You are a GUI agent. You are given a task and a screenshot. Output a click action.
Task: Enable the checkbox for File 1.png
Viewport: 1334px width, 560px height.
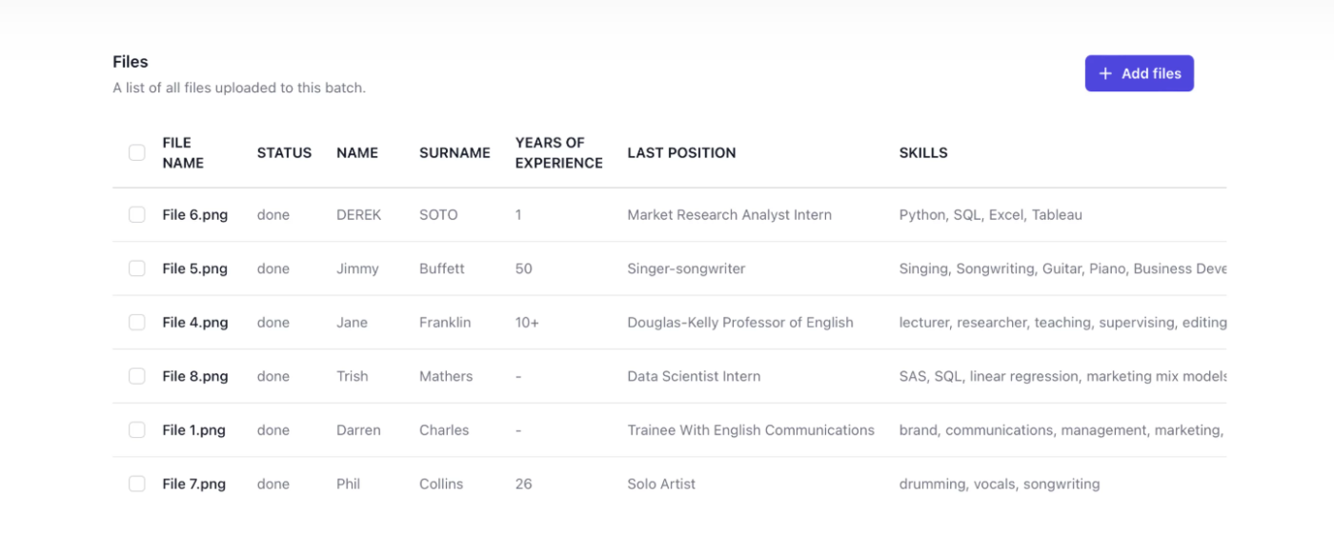tap(137, 430)
